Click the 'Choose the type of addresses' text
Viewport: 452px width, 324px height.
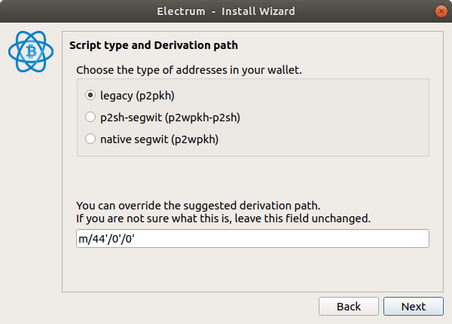189,70
